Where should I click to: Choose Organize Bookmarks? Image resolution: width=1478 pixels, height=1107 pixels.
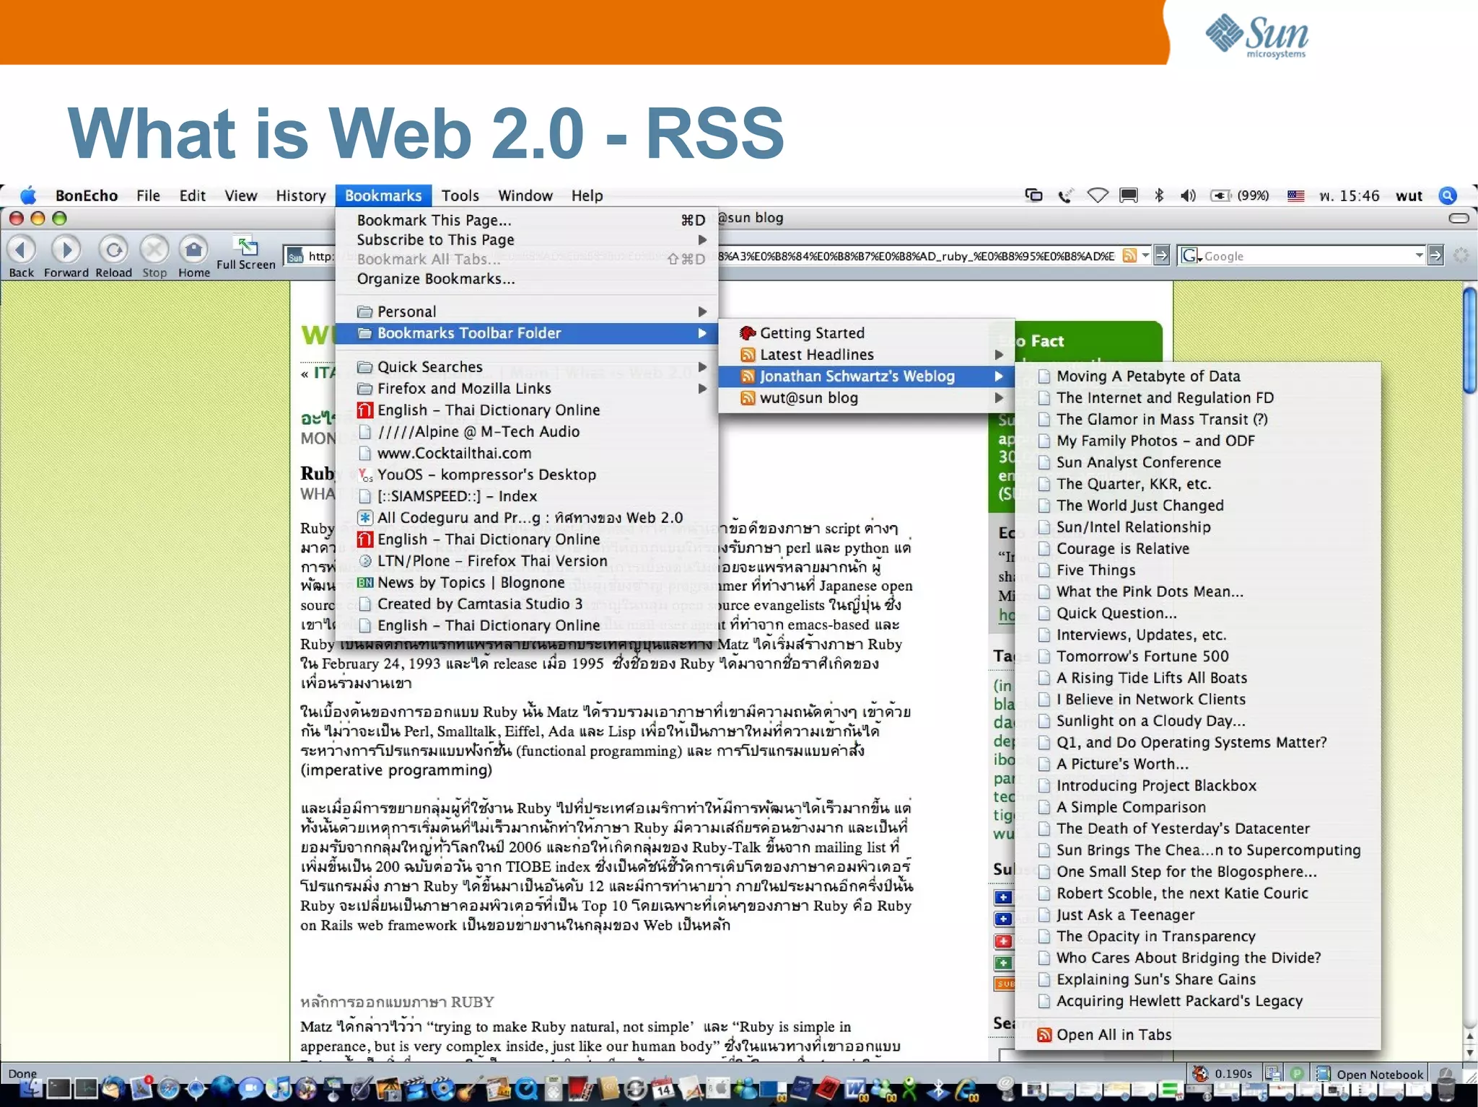pyautogui.click(x=527, y=278)
